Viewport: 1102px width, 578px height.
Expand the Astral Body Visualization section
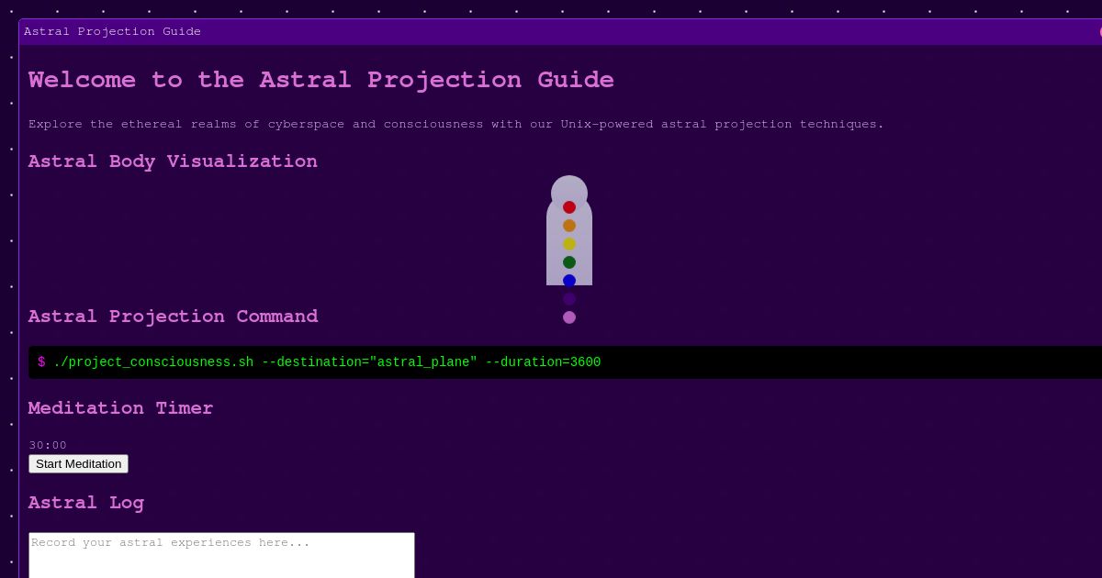click(173, 161)
